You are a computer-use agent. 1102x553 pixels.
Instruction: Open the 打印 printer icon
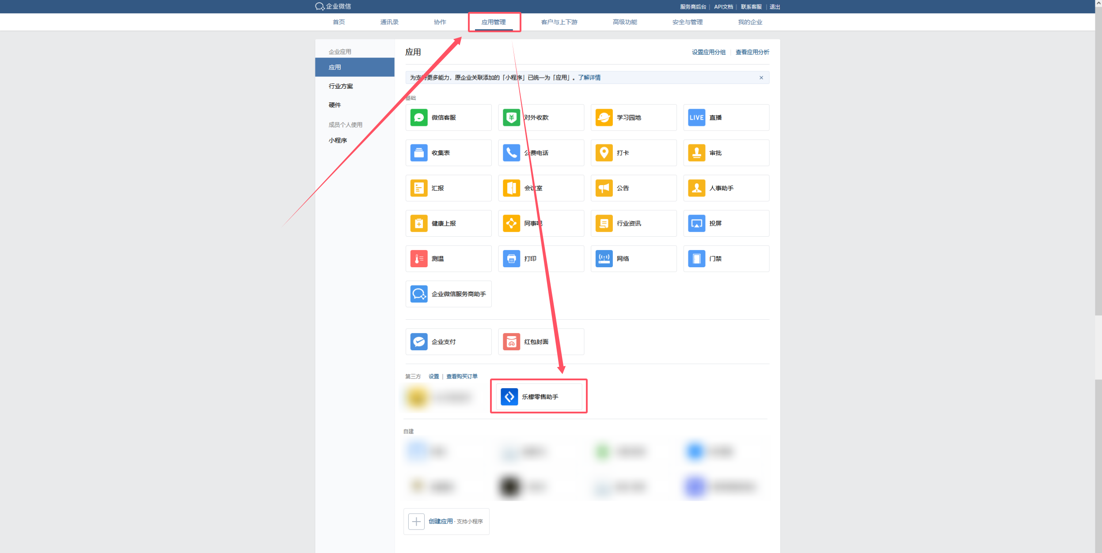[x=511, y=259]
